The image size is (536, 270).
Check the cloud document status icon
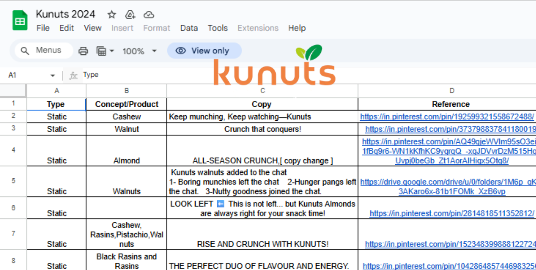(149, 15)
